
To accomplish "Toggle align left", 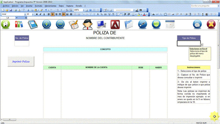I will (x=49, y=14).
